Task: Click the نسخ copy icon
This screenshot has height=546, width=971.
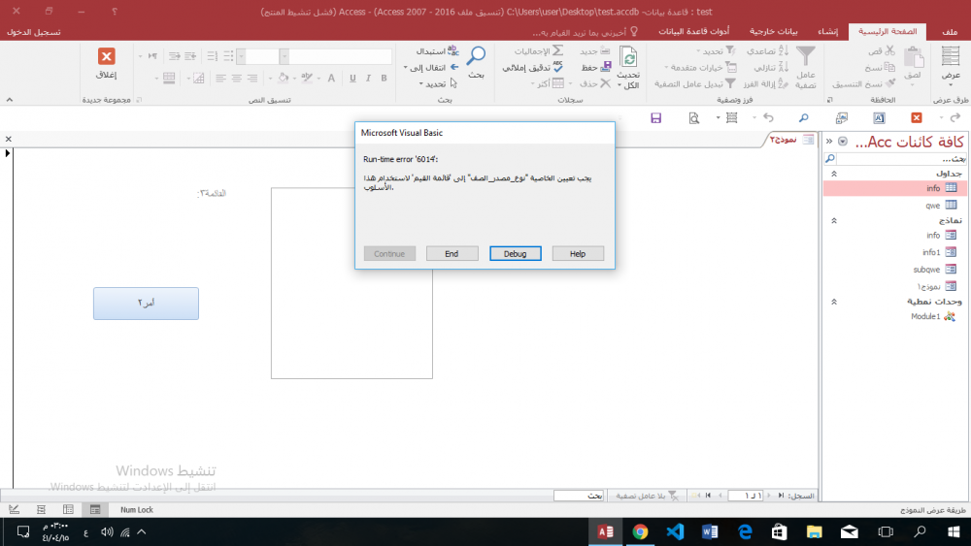Action: tap(889, 67)
